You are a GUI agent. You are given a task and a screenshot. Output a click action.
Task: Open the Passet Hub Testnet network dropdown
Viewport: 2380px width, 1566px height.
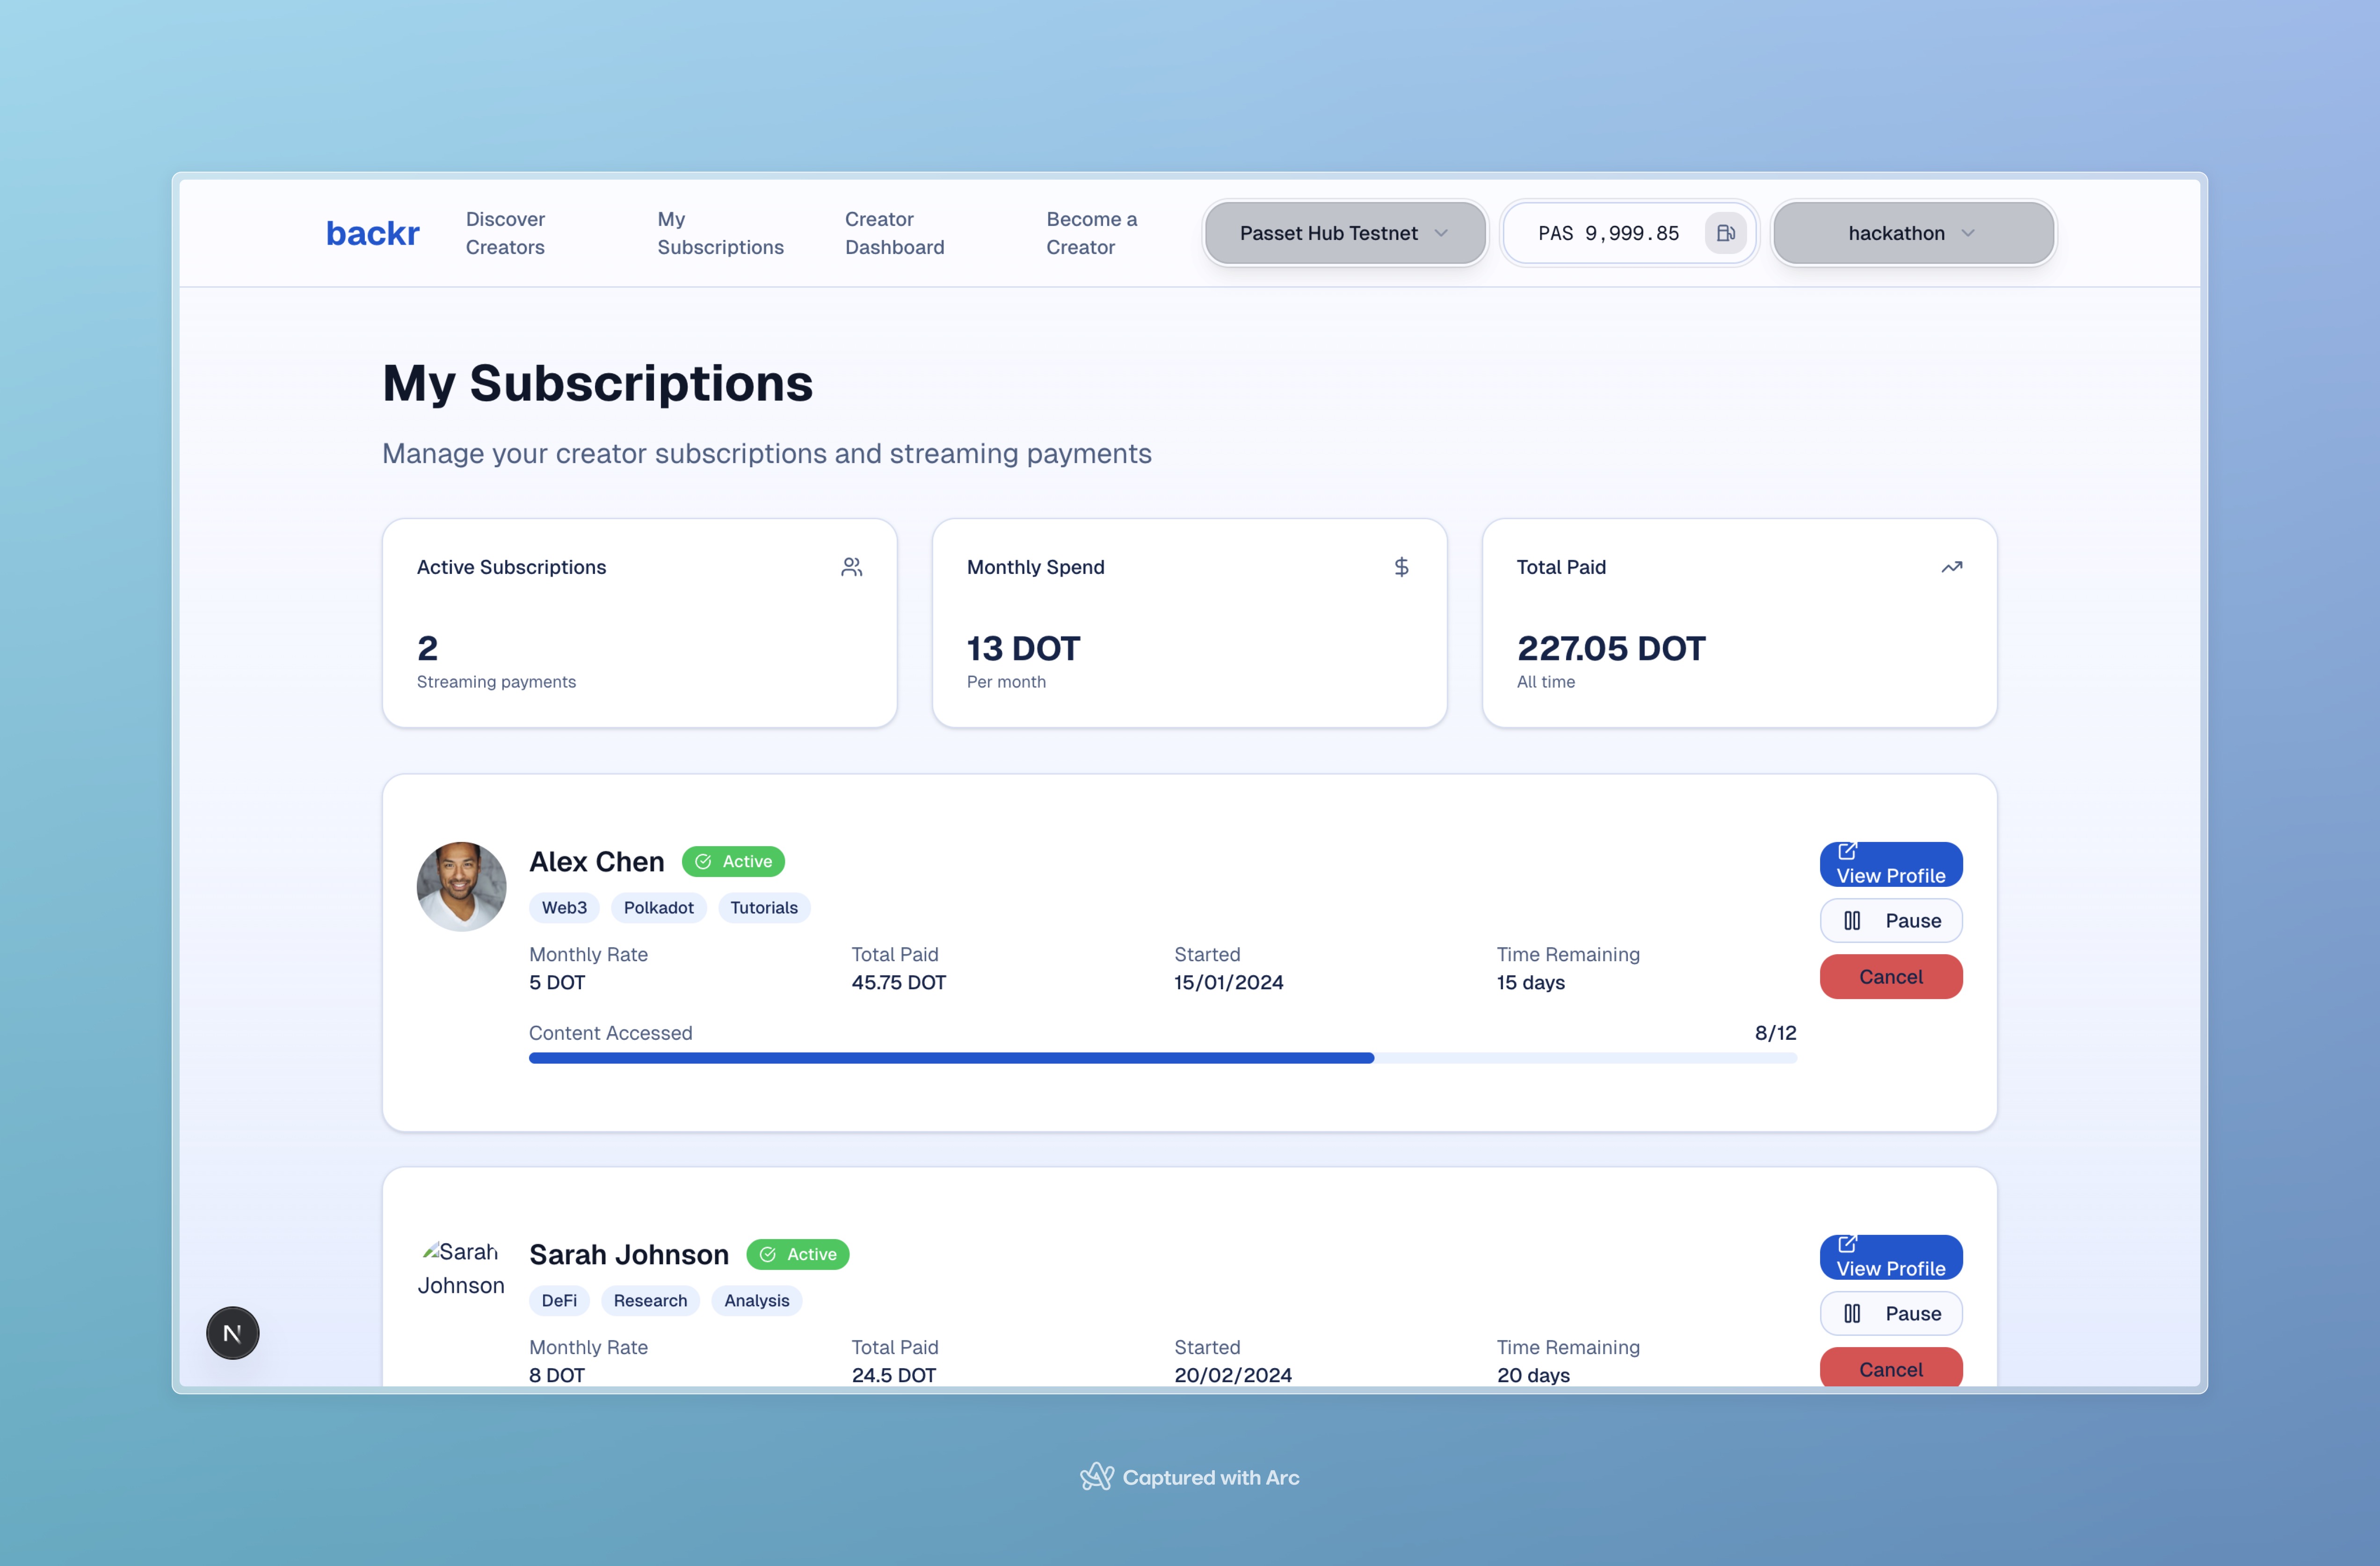point(1344,233)
